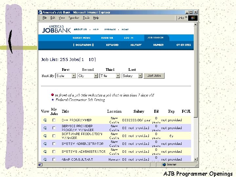The image size is (236, 177).
Task: Click the Exp column header
Action: click(x=171, y=111)
